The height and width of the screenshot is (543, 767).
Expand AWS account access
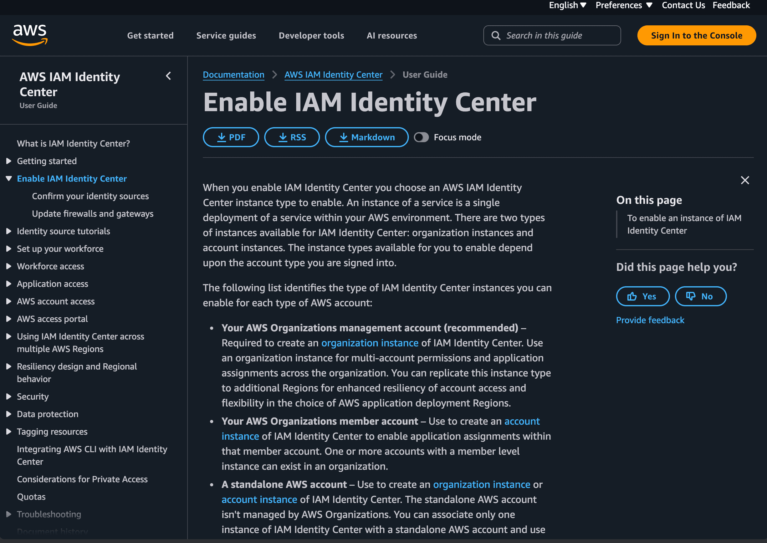pyautogui.click(x=9, y=302)
